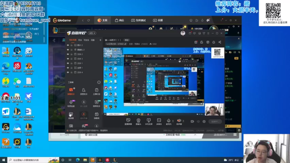Refresh the WeGame page
Image resolution: width=290 pixels, height=163 pixels.
coord(88,20)
